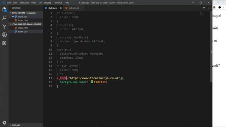The height and width of the screenshot is (127, 226).
Task: Minimize the VS Code window
Action: pos(193,2)
